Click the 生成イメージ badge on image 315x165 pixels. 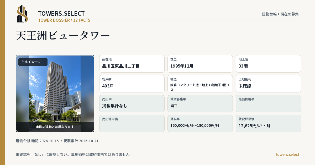(33, 62)
